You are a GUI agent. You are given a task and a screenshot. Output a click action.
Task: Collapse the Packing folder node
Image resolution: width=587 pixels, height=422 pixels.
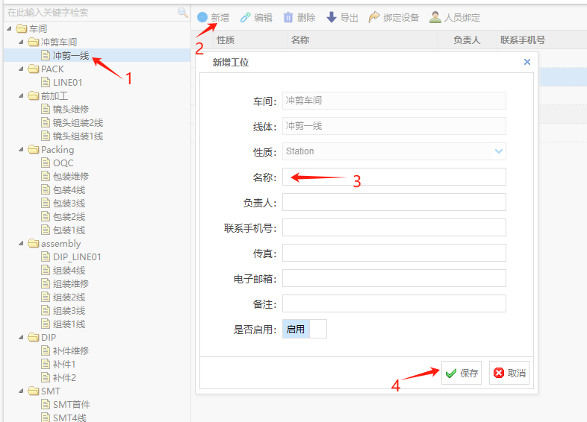point(22,150)
